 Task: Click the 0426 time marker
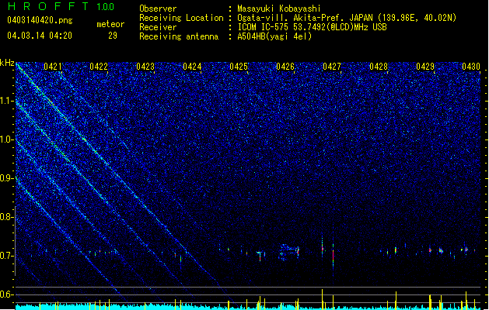[285, 67]
